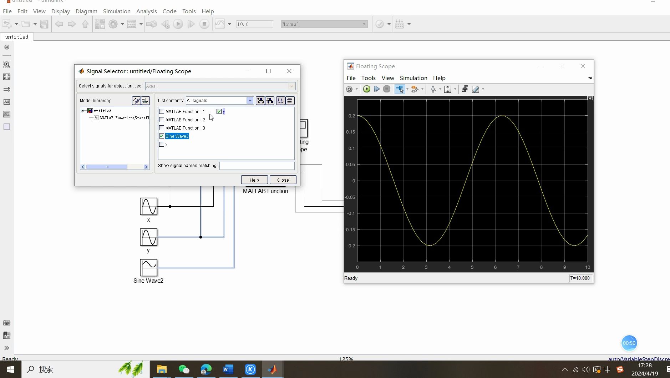Click the detailed list view icon in Signal Selector

click(290, 101)
